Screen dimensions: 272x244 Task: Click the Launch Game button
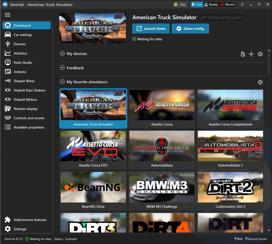pyautogui.click(x=151, y=28)
